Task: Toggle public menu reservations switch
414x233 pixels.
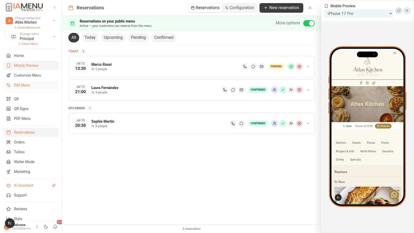Action: (x=309, y=23)
